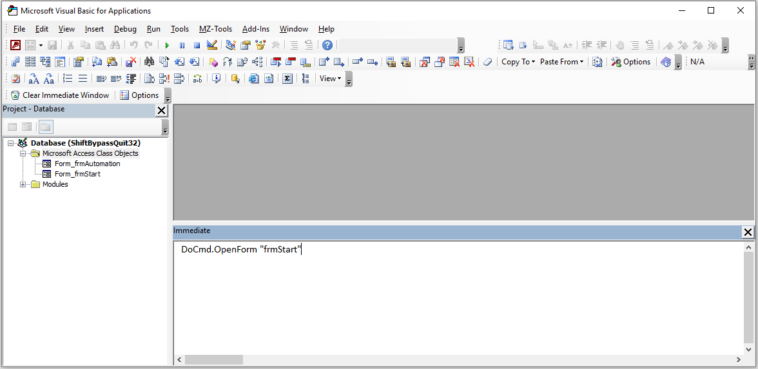Click the Reset stop square icon
The height and width of the screenshot is (369, 758).
pos(197,45)
